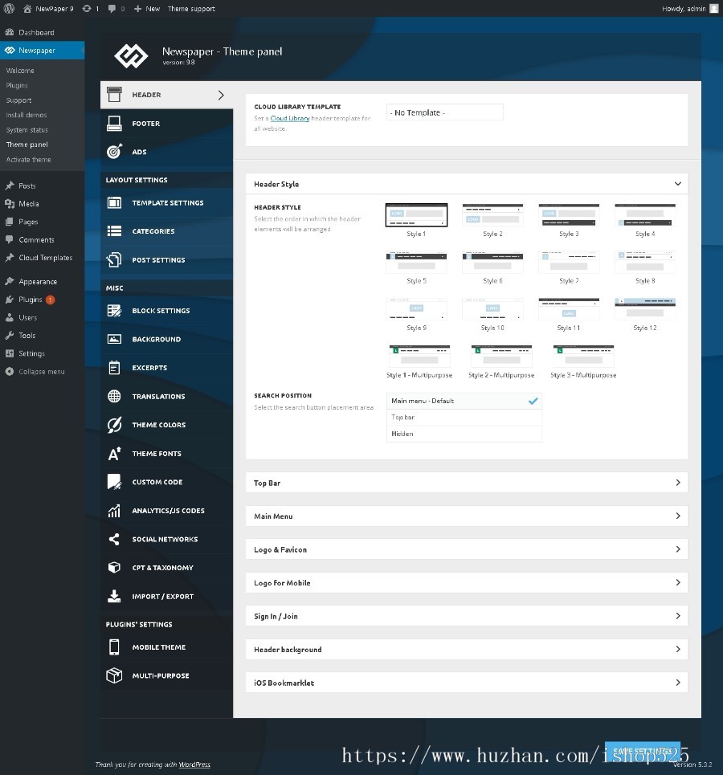Click the Theme Fonts letter icon
Screen dimensions: 723x775
pyautogui.click(x=115, y=454)
